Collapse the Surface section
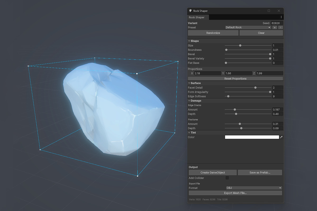Image resolution: width=317 pixels, height=211 pixels. click(x=189, y=83)
